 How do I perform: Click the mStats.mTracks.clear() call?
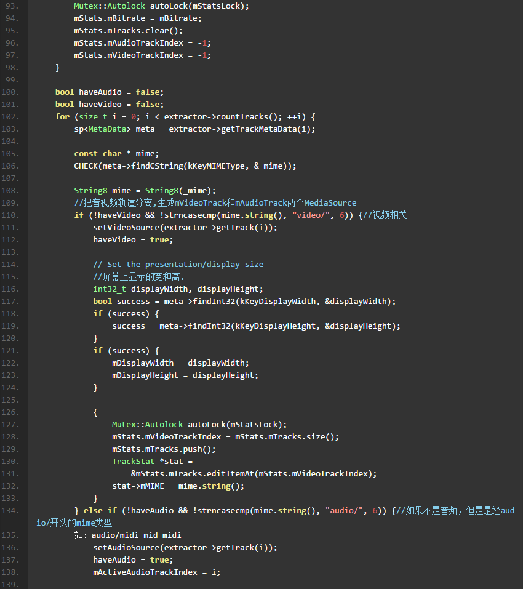(x=128, y=31)
